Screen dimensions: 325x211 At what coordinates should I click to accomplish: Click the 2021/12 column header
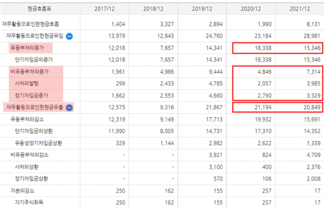coord(300,9)
